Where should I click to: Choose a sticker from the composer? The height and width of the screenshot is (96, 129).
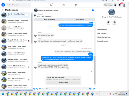40,89
